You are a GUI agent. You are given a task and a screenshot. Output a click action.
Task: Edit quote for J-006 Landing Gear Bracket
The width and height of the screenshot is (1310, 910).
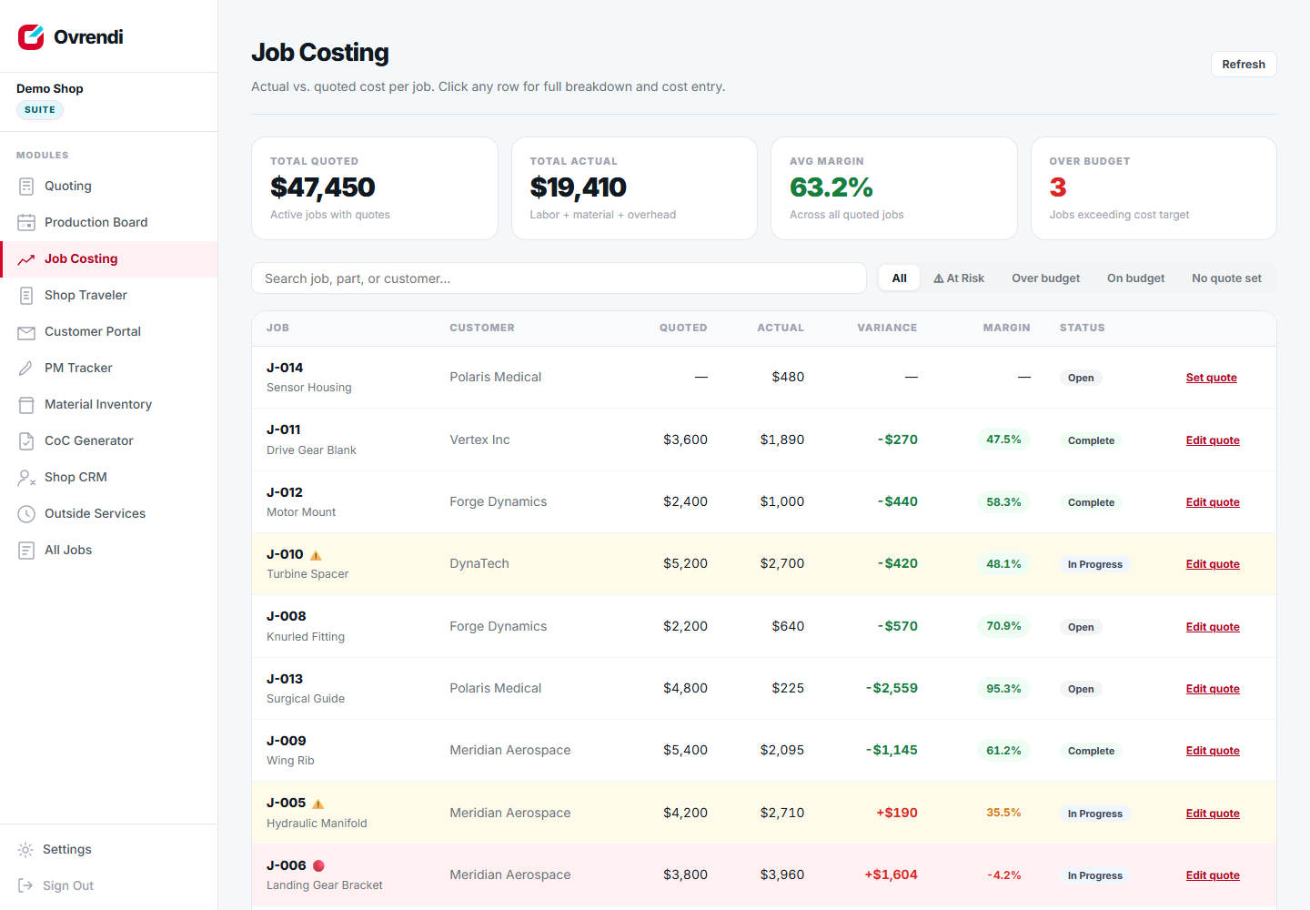(x=1213, y=875)
